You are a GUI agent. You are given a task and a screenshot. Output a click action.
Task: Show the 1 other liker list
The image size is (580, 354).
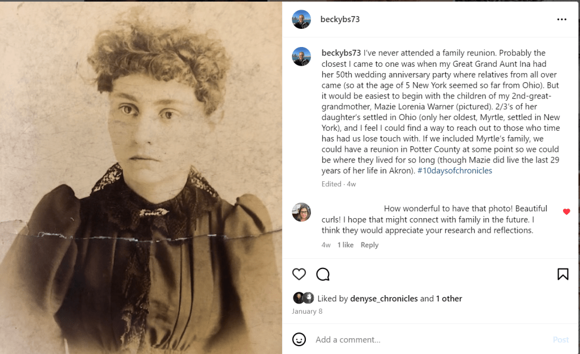(x=449, y=298)
